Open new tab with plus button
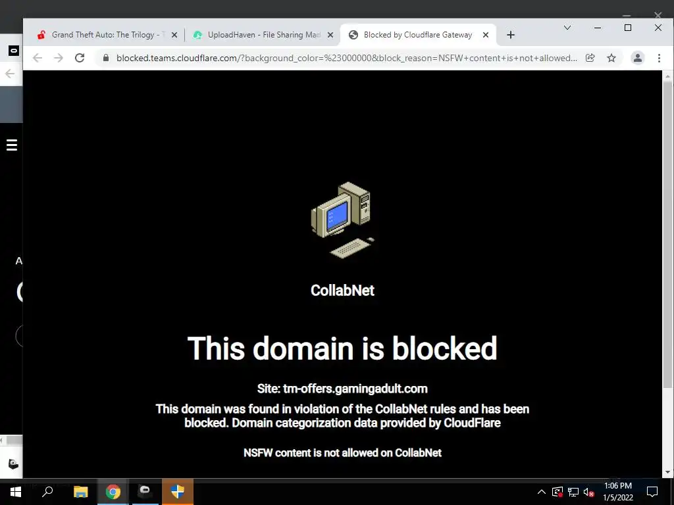This screenshot has height=505, width=674. click(511, 35)
